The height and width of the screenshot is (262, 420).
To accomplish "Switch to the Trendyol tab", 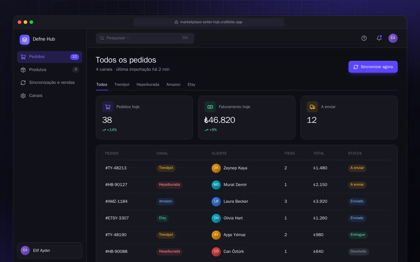I will click(x=122, y=84).
